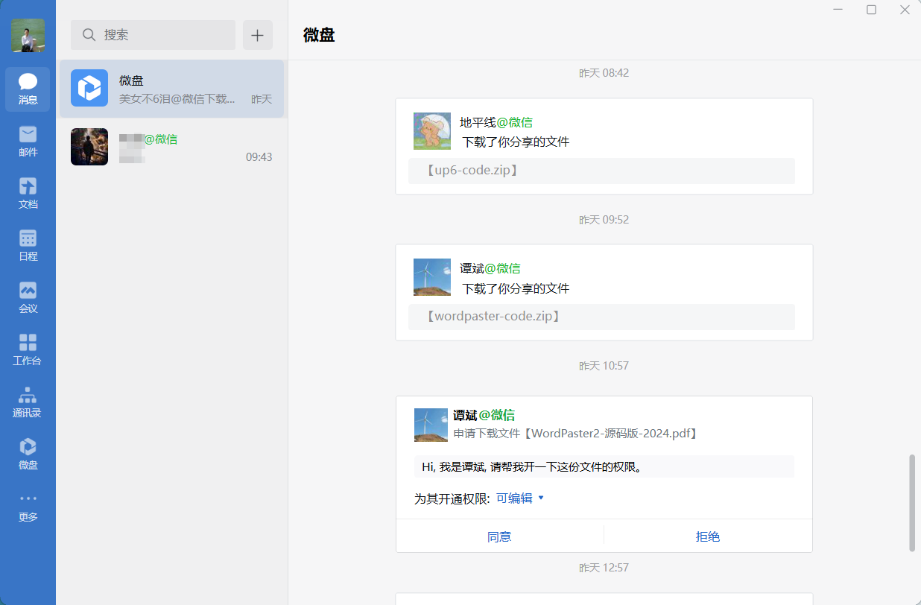921x605 pixels.
Task: Click the user profile avatar in sidebar
Action: point(28,36)
